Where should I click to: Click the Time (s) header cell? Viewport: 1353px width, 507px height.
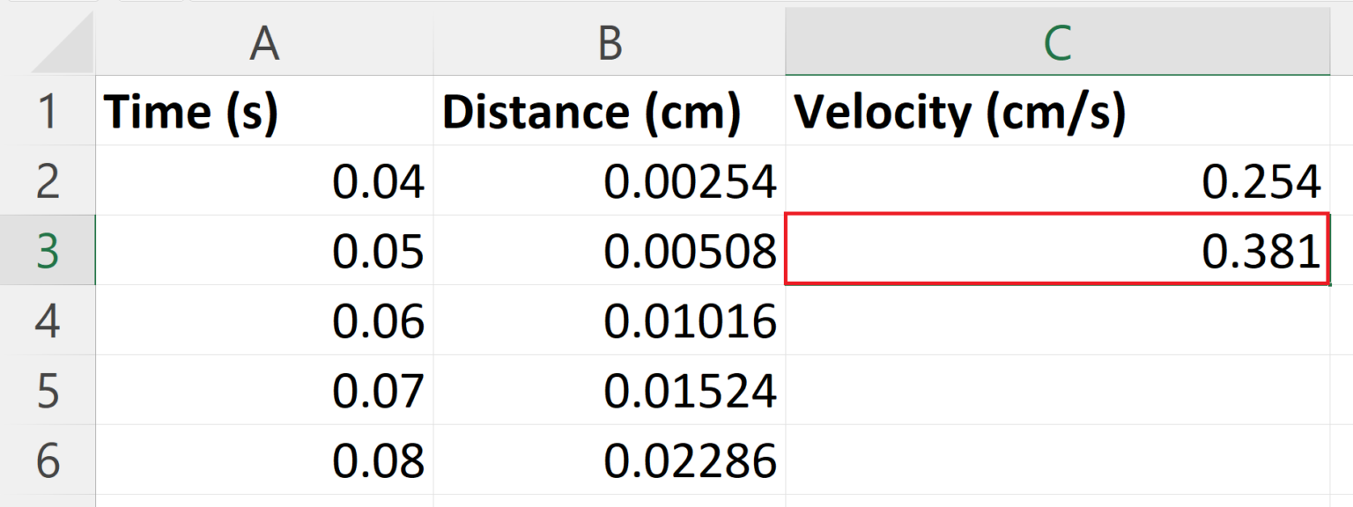tap(264, 112)
